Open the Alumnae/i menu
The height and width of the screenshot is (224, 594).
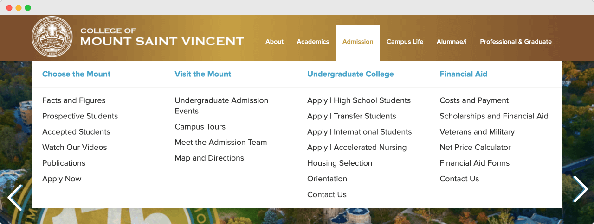point(452,42)
